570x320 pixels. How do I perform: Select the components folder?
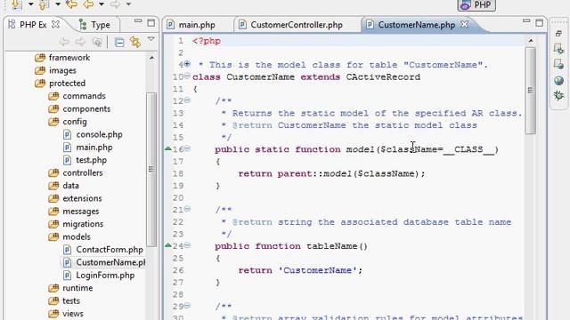click(86, 108)
